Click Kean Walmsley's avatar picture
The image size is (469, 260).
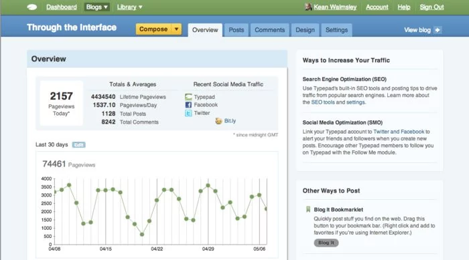click(x=308, y=7)
